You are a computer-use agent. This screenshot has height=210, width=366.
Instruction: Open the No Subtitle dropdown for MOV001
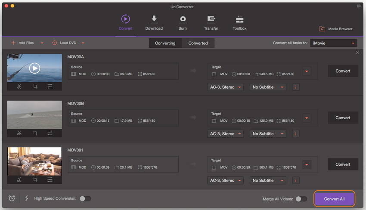(x=268, y=180)
